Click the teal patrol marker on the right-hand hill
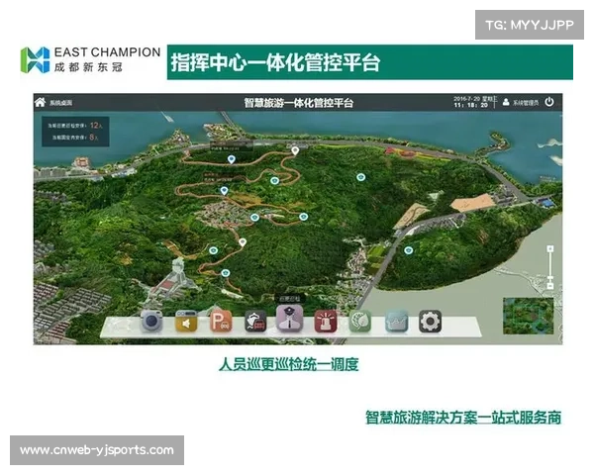 click(408, 250)
